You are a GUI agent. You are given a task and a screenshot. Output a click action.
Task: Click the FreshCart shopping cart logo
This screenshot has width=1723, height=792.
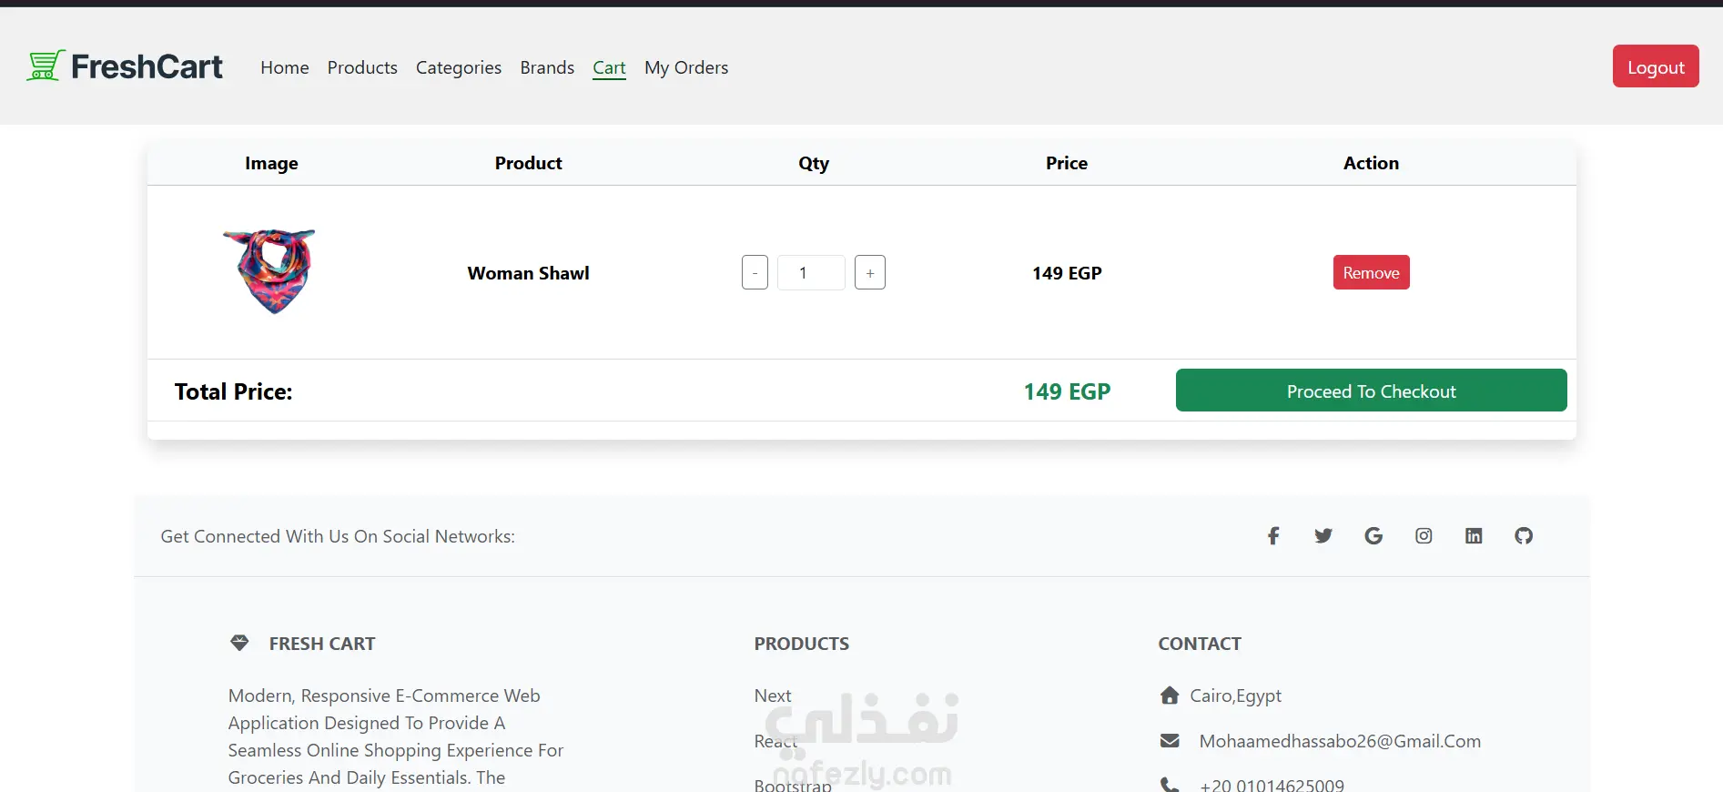[x=46, y=66]
